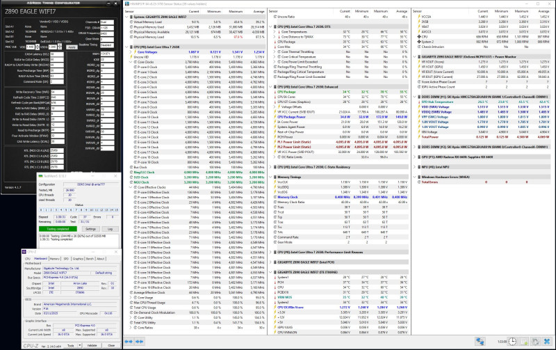Minimize the ASRock Timing Configurator window
Screen dimensions: 556x350
[108, 3]
